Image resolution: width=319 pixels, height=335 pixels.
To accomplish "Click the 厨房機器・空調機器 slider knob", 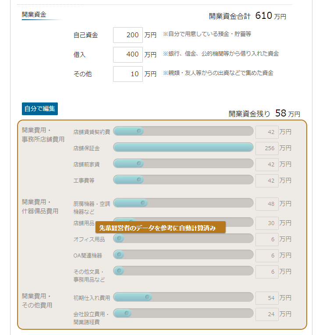I will coord(143,203).
